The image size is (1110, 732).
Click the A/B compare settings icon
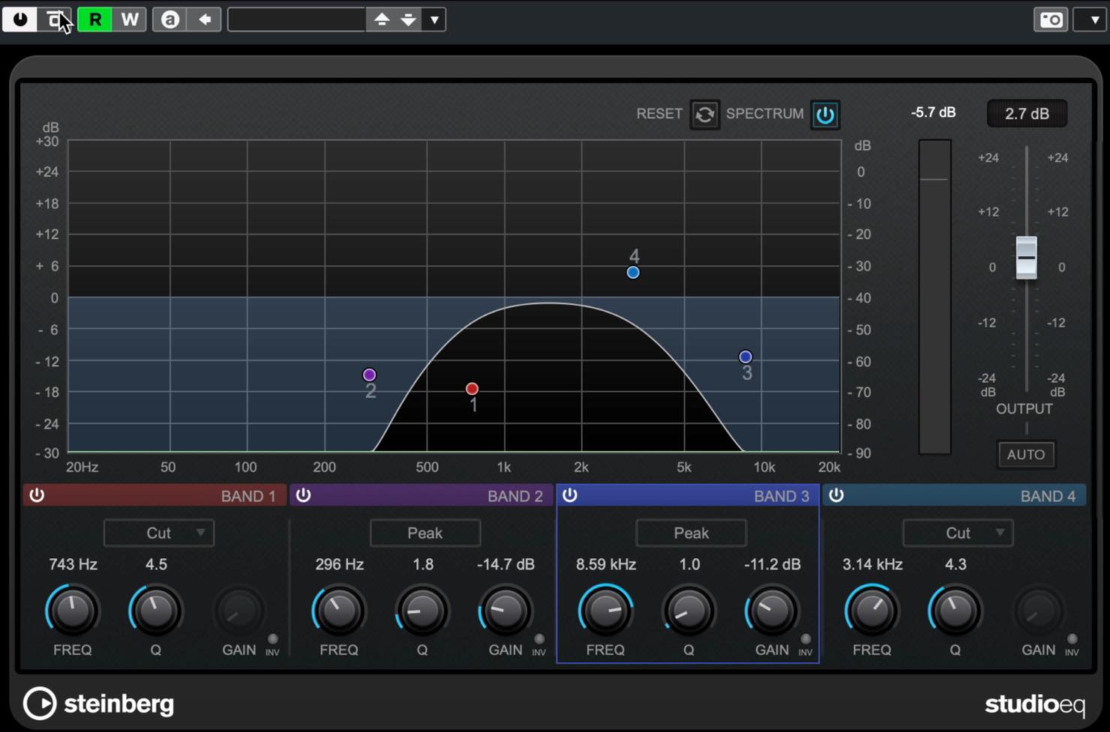tap(55, 19)
